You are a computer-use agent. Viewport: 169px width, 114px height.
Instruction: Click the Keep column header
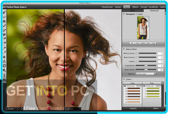click(x=132, y=83)
